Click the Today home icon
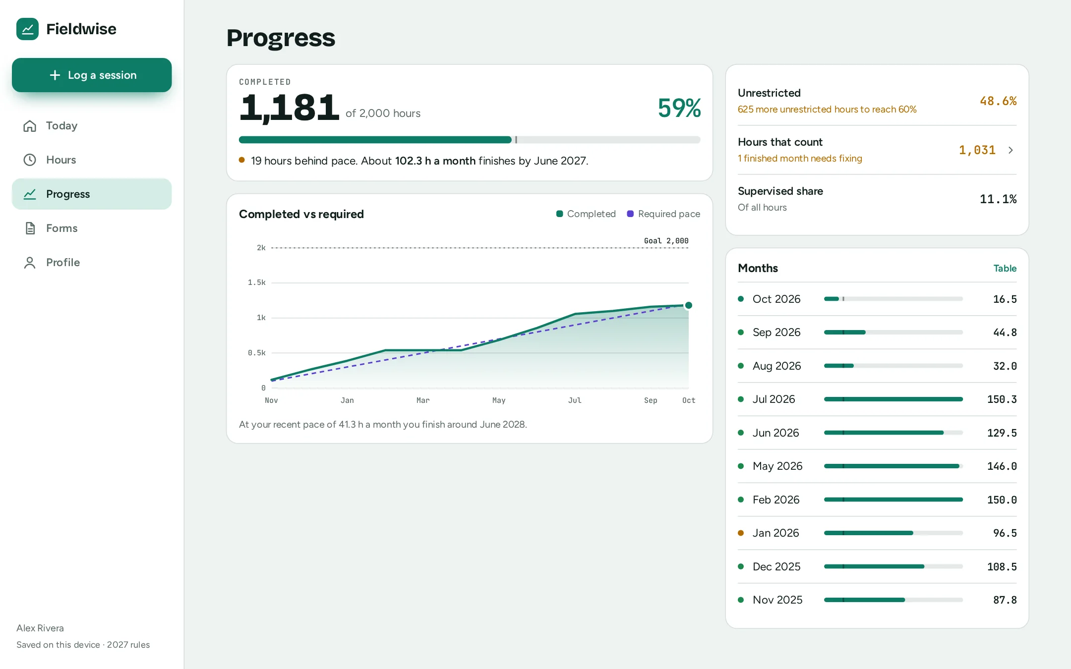Image resolution: width=1071 pixels, height=669 pixels. 30,126
